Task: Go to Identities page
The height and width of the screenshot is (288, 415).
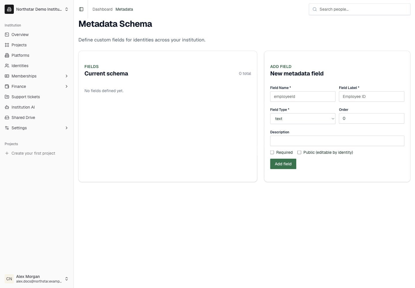Action: tap(37, 66)
